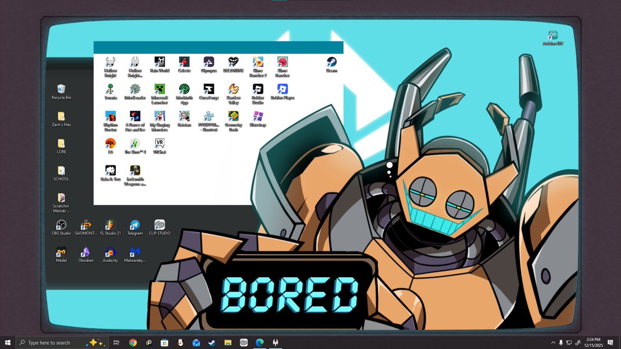Launch the EA app shortcut
This screenshot has height=349, width=621.
[x=110, y=146]
